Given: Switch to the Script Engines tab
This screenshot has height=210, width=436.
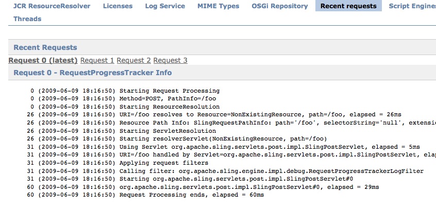Looking at the screenshot, I should coord(412,6).
